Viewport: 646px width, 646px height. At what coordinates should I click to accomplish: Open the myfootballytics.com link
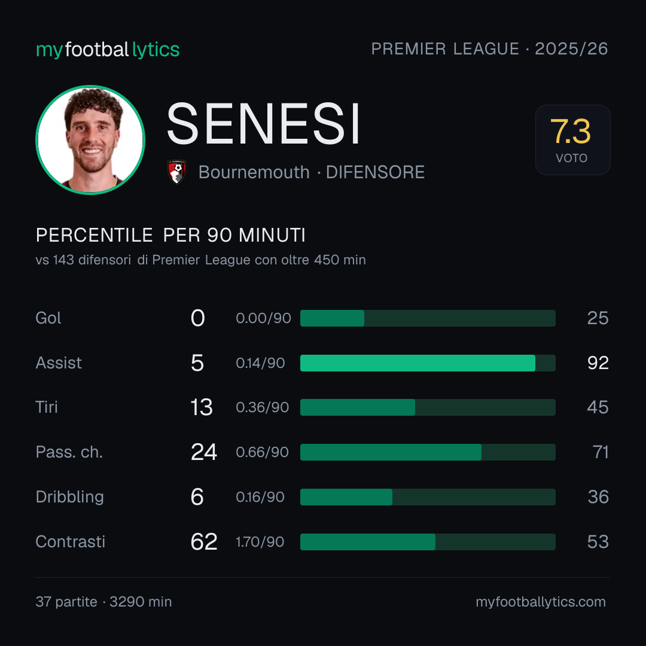[x=541, y=602]
